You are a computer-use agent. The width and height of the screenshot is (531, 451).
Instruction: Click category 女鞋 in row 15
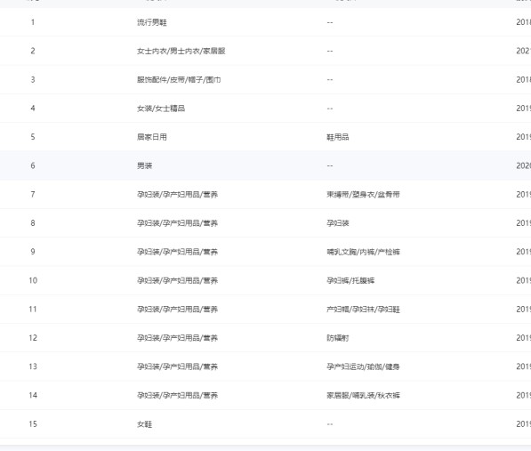[145, 424]
